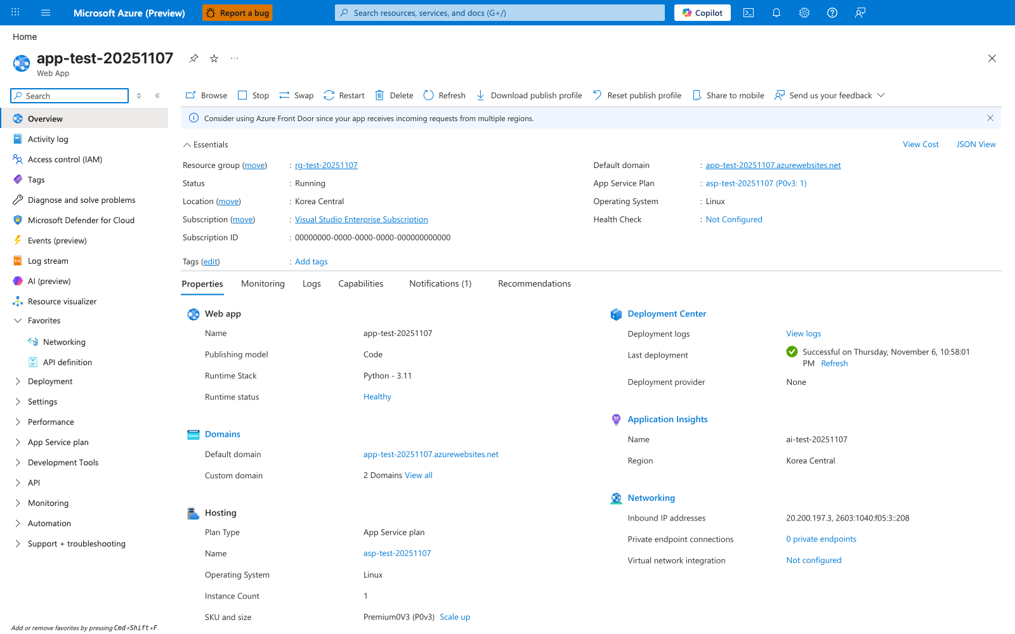Screen dimensions: 1015x634
Task: Switch to the Monitoring tab
Action: click(263, 283)
